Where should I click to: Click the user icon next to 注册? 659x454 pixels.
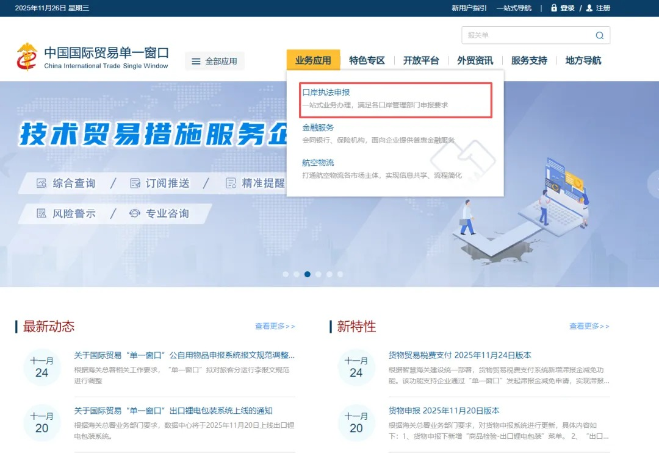coord(589,8)
